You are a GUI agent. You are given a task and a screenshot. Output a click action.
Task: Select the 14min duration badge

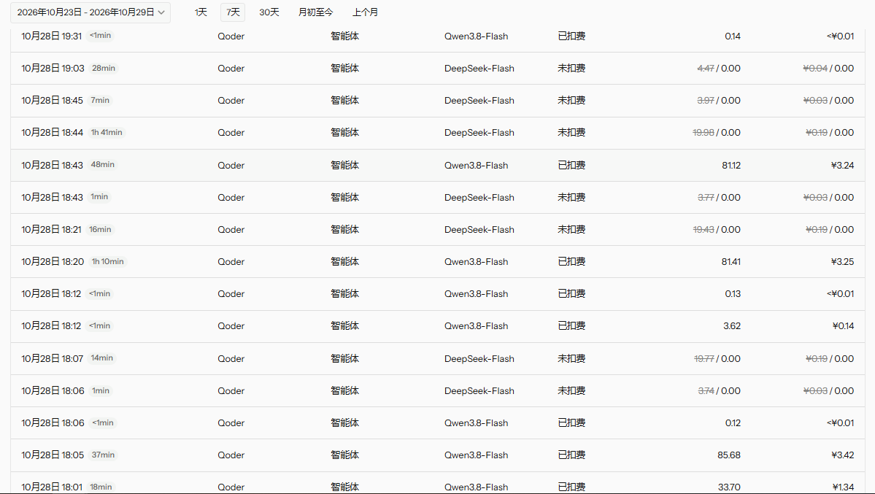click(102, 358)
